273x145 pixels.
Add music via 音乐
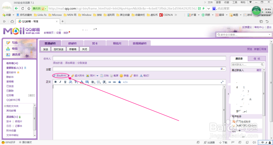coord(134,76)
